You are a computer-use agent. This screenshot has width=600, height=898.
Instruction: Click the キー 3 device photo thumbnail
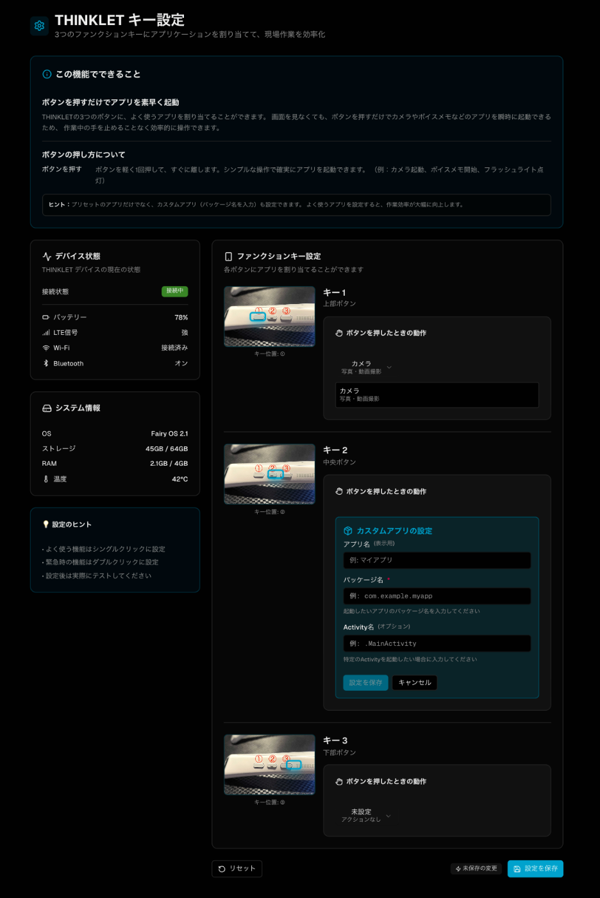269,765
